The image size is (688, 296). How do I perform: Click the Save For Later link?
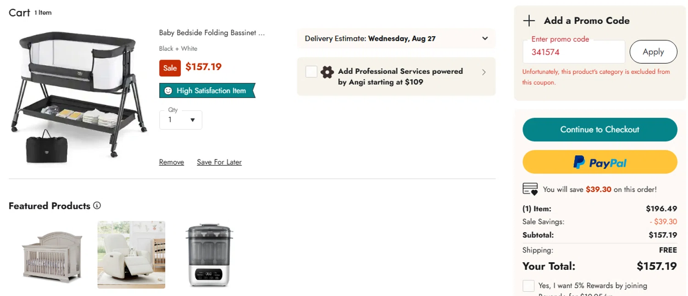[219, 162]
